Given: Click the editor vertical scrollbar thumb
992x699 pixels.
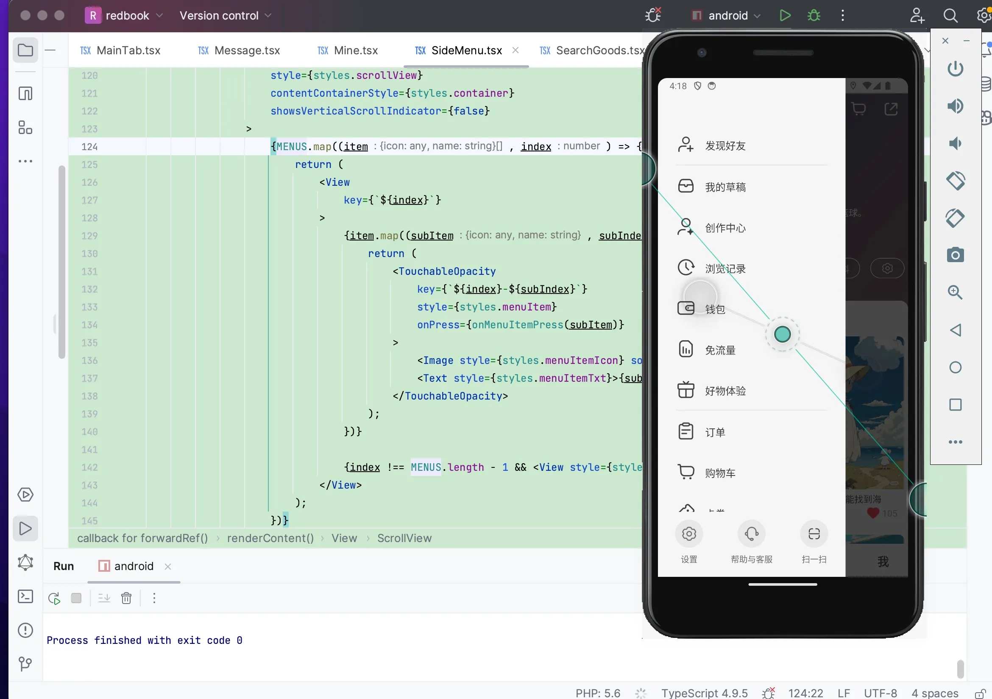Looking at the screenshot, I should (x=62, y=262).
